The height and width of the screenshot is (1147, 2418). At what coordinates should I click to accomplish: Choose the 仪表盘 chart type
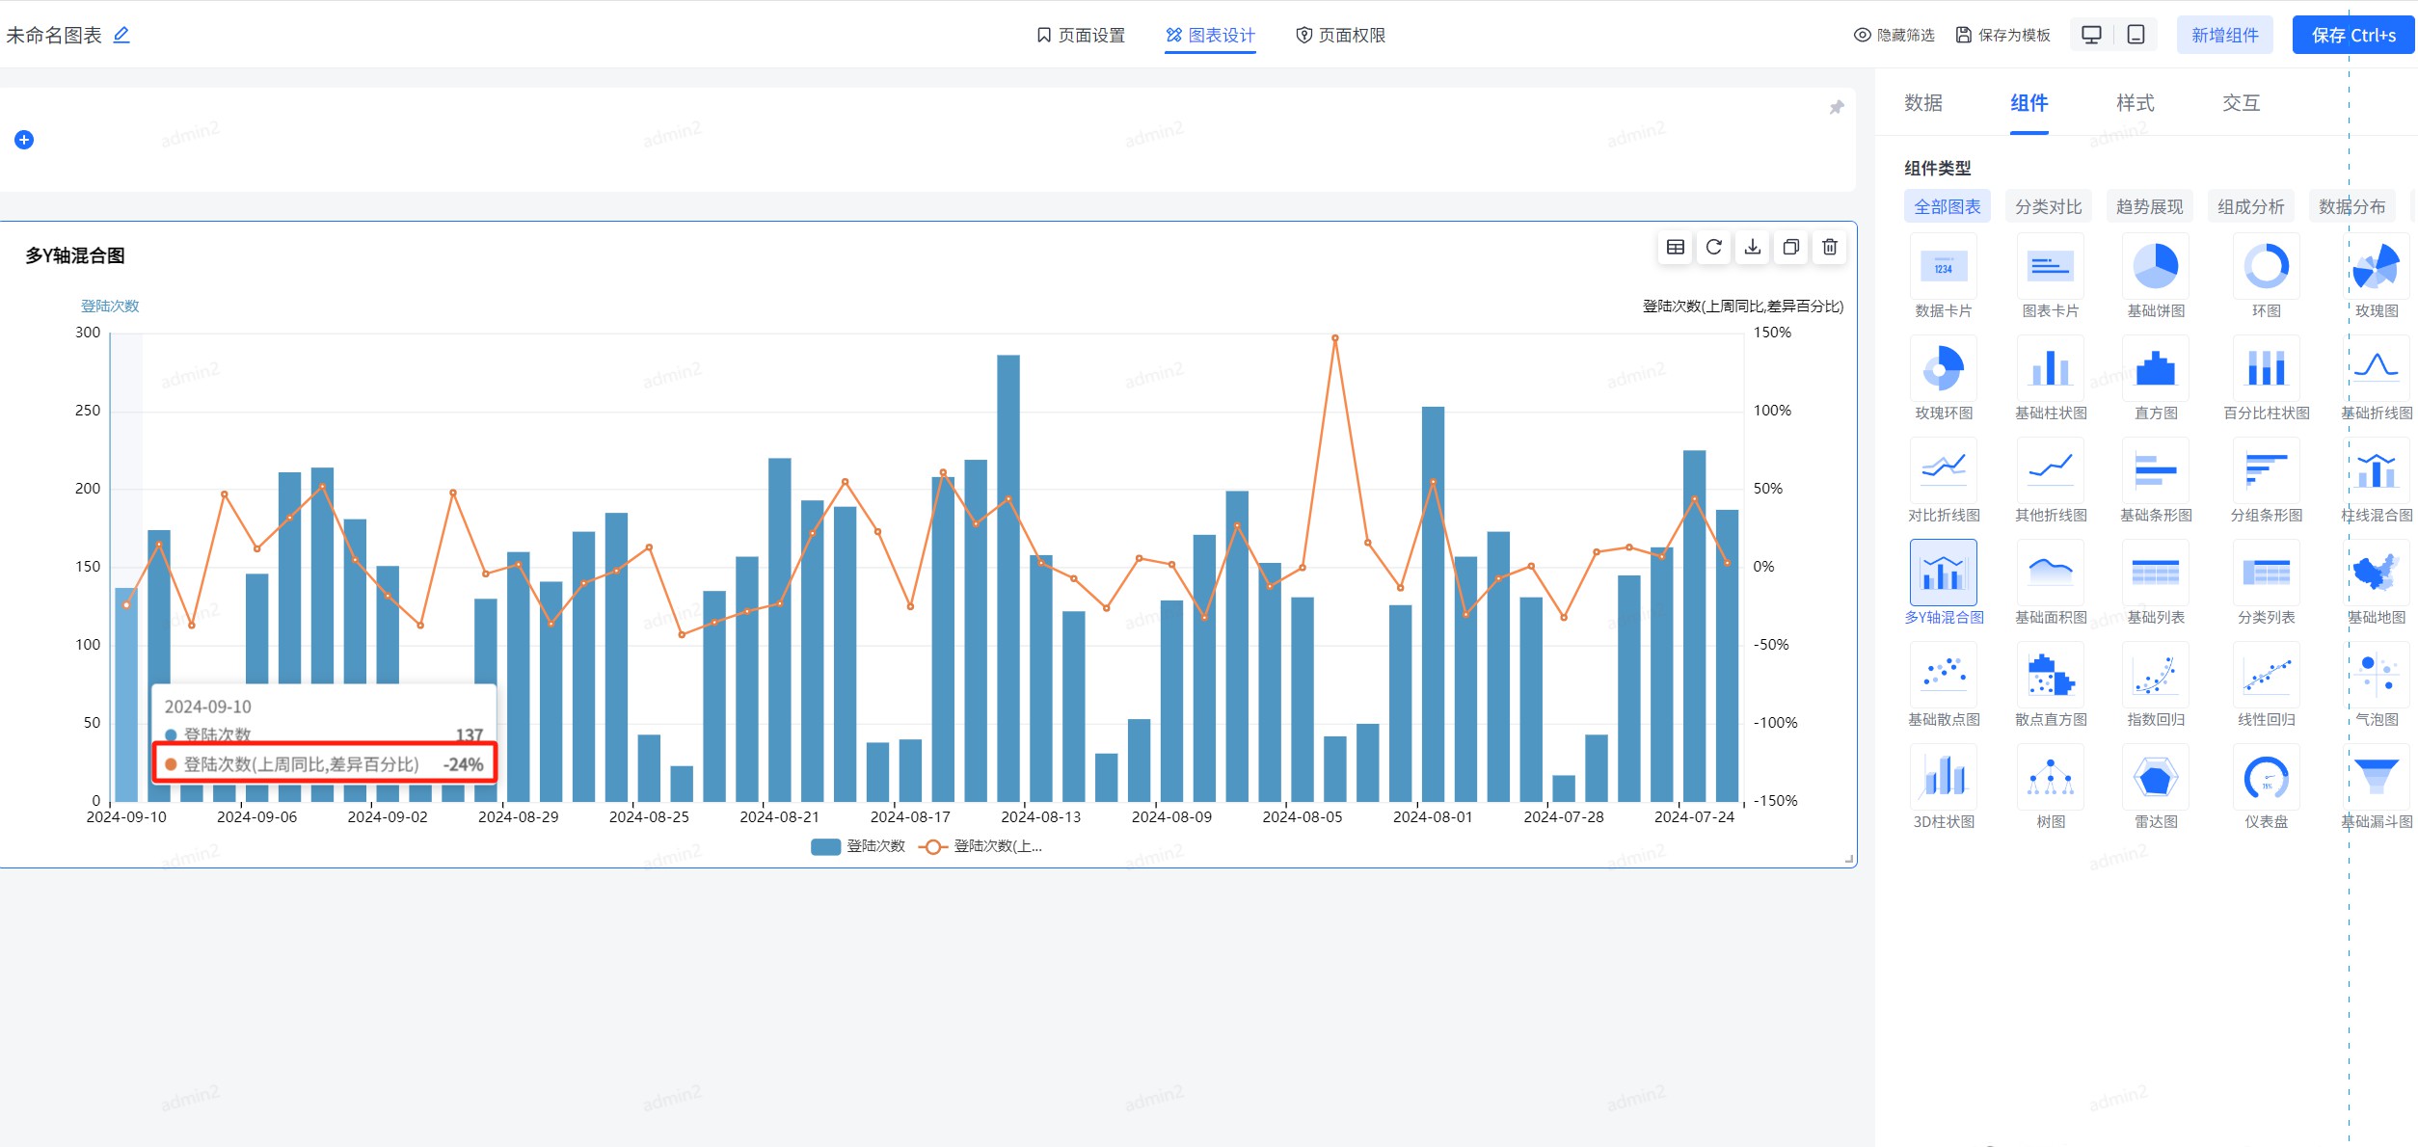[2267, 788]
